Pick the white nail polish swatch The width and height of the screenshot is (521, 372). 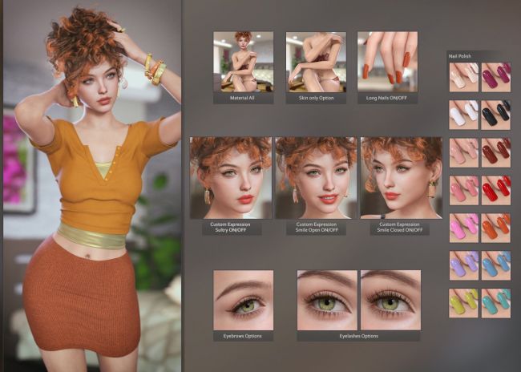[x=463, y=115]
